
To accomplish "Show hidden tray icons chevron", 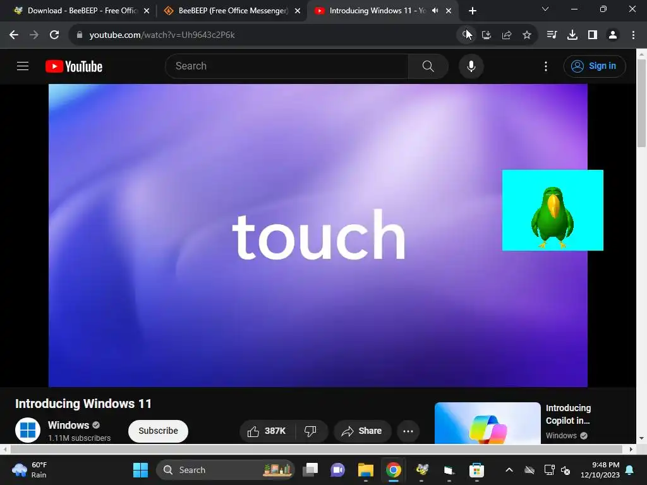I will (509, 470).
